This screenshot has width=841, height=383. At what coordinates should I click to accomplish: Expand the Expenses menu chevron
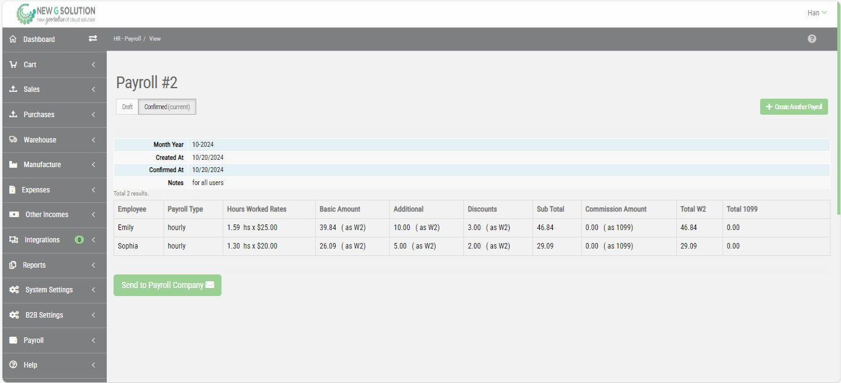click(x=93, y=190)
